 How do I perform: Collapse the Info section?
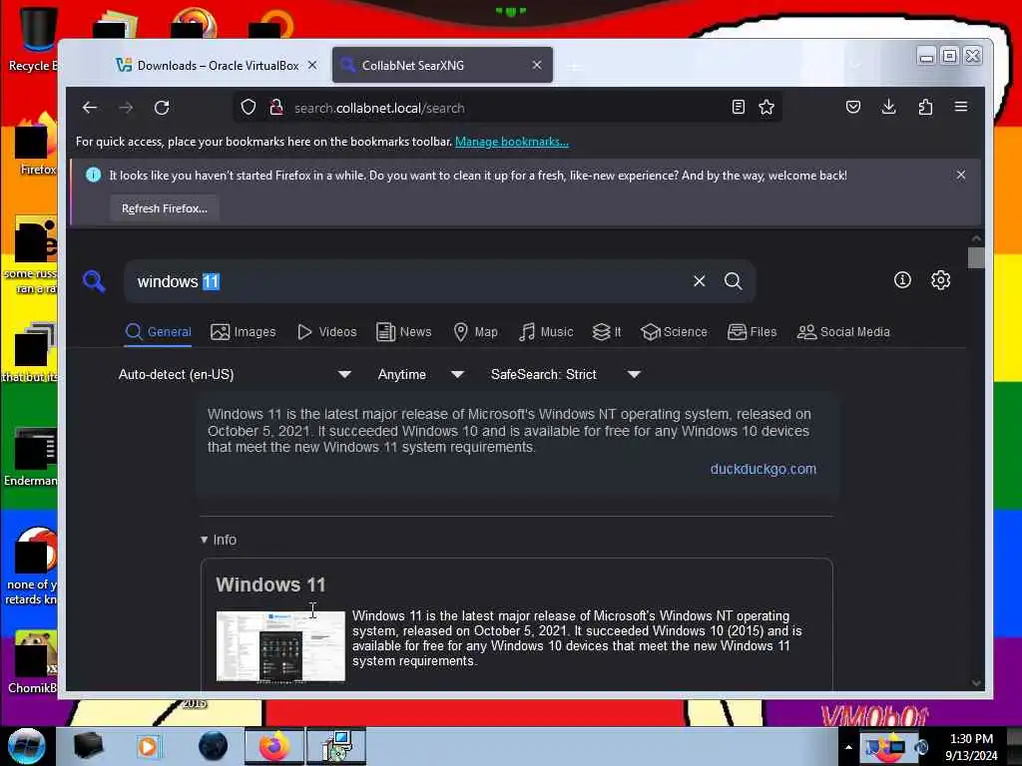click(x=219, y=540)
